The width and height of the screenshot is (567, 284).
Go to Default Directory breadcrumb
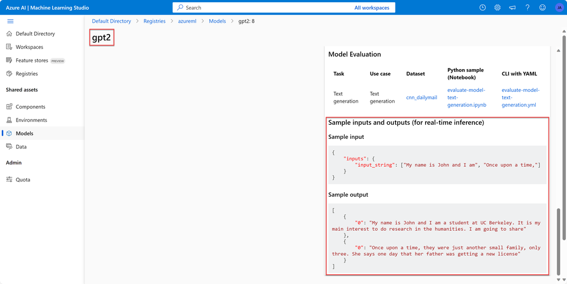click(111, 22)
